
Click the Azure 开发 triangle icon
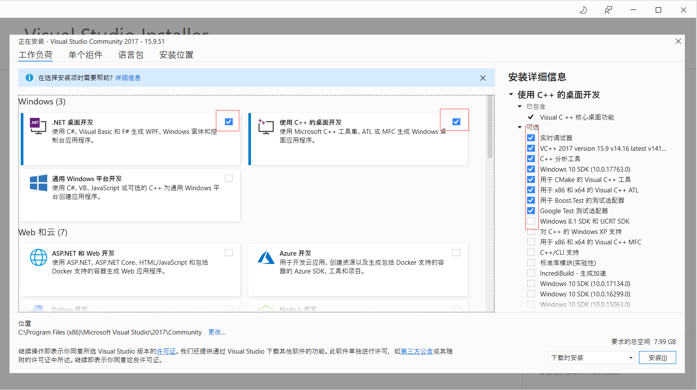(266, 257)
